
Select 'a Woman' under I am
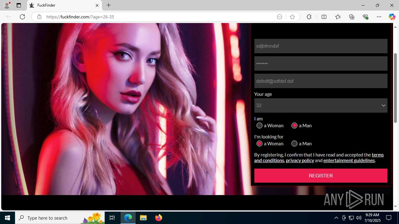pos(259,125)
